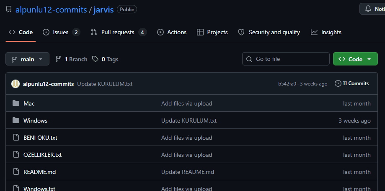Open the alpunlu12-commits author link in commit bar
This screenshot has height=191, width=385.
[x=48, y=84]
